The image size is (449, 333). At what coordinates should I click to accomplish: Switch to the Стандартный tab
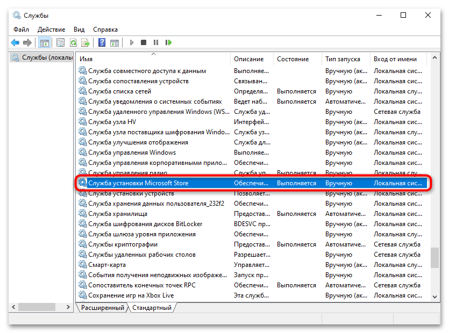pos(152,308)
